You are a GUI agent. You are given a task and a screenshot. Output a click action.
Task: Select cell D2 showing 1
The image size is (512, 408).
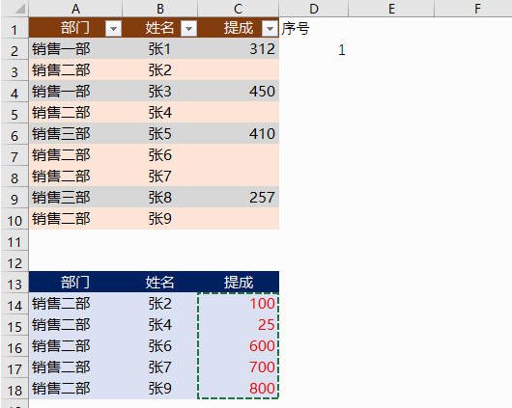pyautogui.click(x=313, y=49)
